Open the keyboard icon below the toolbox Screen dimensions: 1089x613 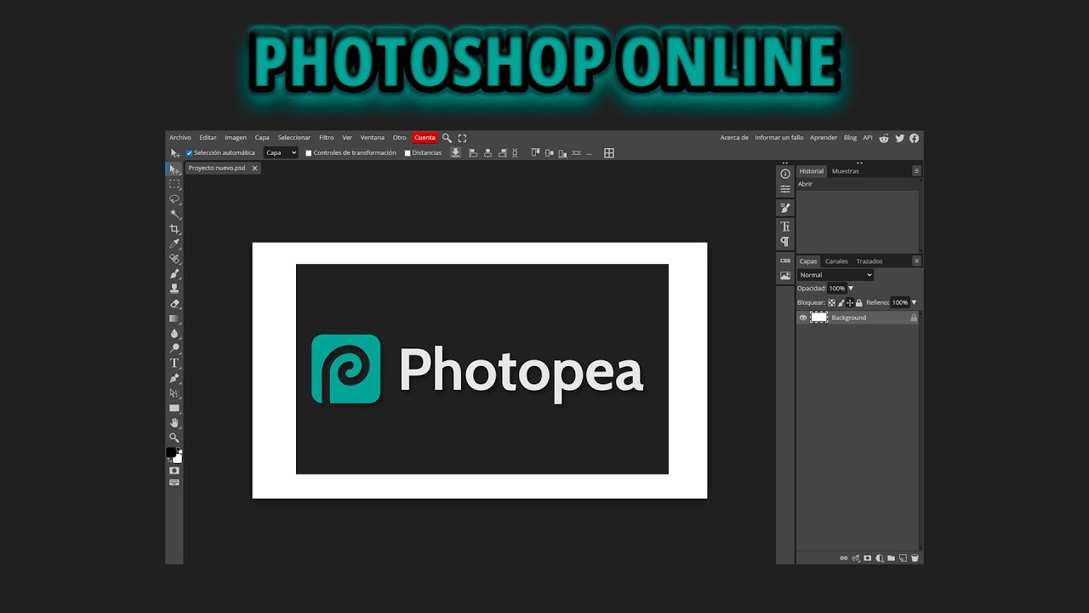pyautogui.click(x=174, y=482)
